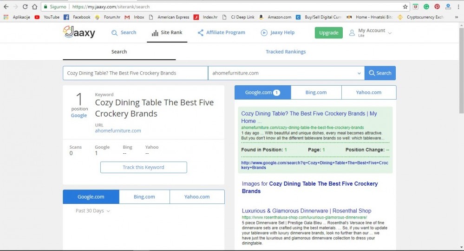The height and width of the screenshot is (251, 464).
Task: Click the blue Search button
Action: 380,73
